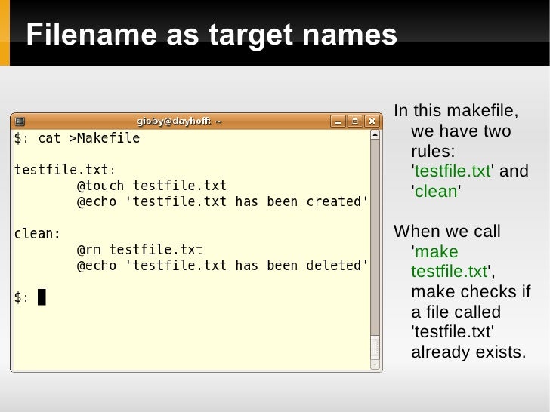Click the text 'When we call'
This screenshot has width=550, height=412.
[x=447, y=231]
